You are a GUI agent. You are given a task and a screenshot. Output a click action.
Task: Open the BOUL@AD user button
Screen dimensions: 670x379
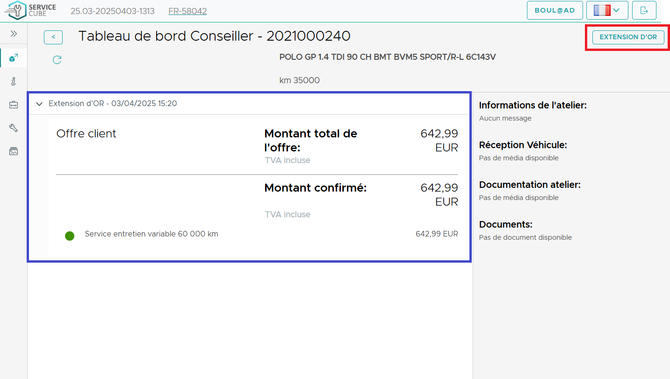click(555, 10)
